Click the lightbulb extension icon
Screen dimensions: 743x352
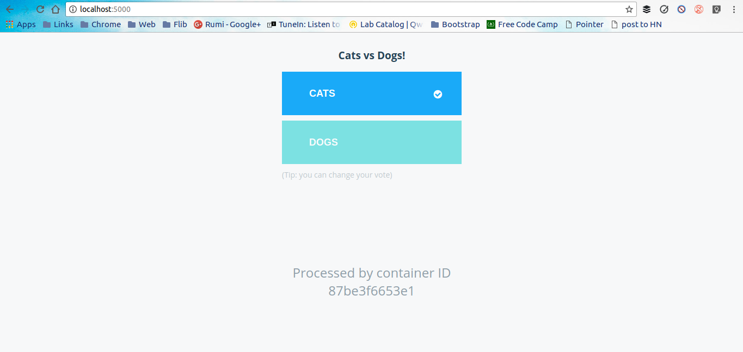(x=717, y=9)
